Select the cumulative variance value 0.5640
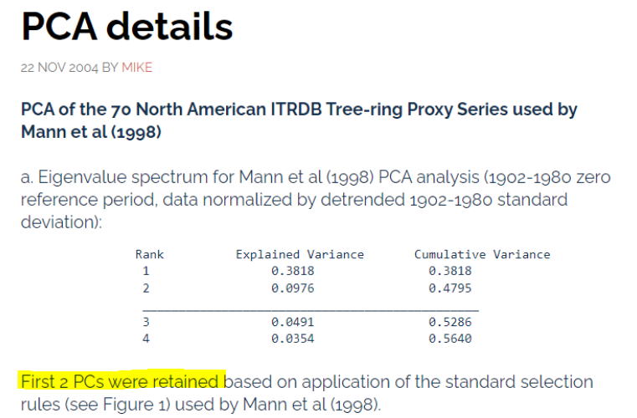The width and height of the screenshot is (637, 418). click(450, 339)
